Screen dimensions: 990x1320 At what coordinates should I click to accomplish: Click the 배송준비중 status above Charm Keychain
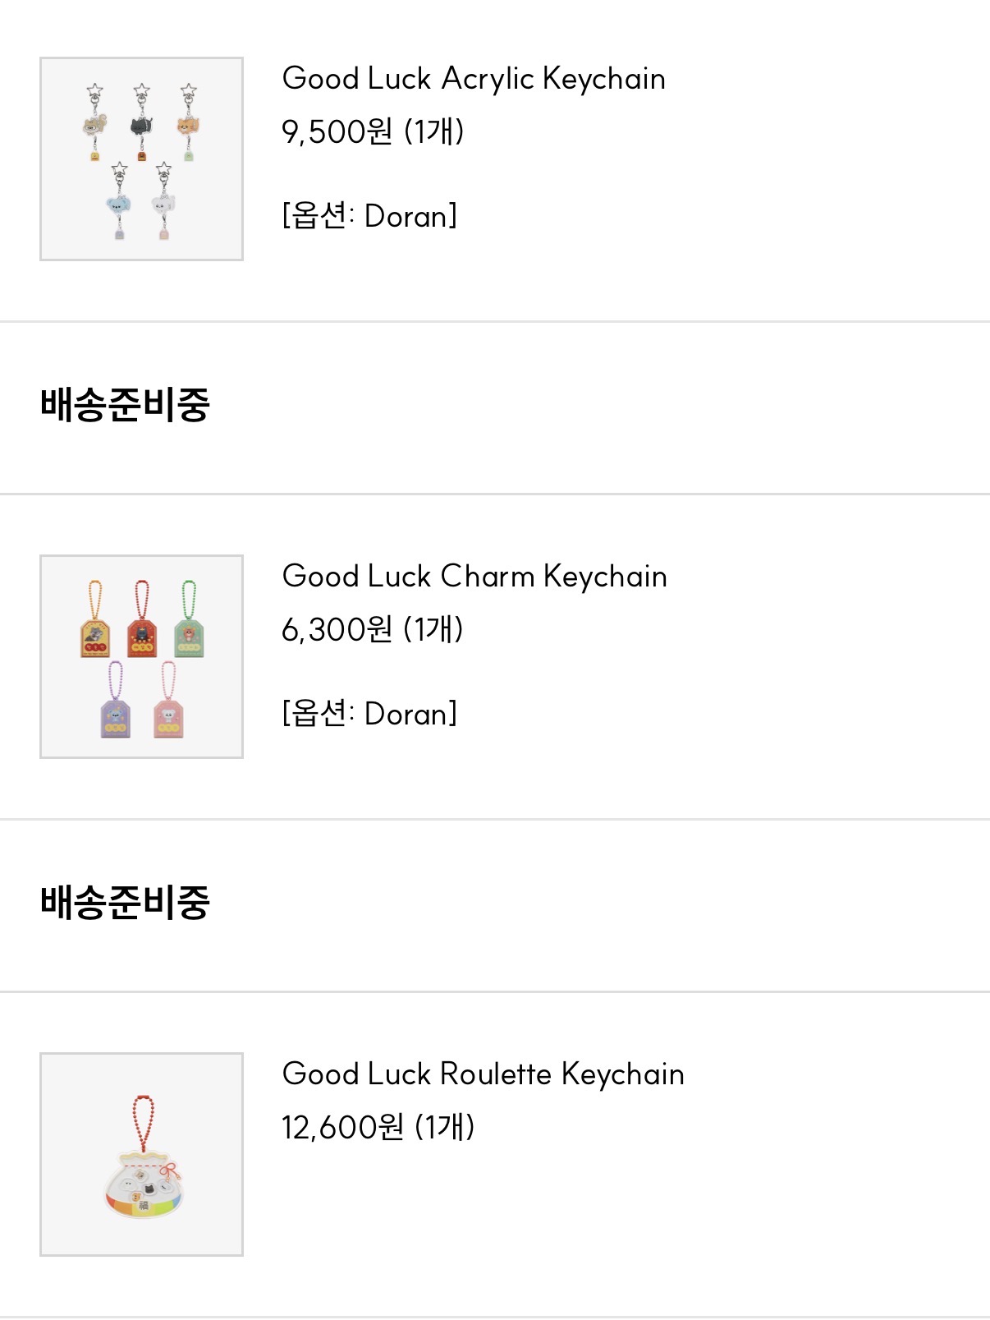click(x=125, y=405)
